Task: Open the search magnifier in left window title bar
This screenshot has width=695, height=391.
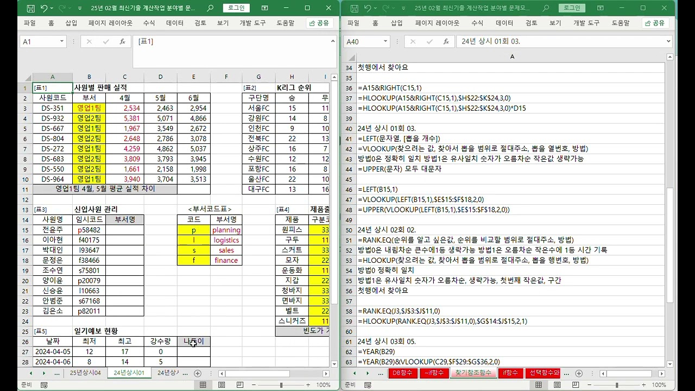Action: [210, 8]
